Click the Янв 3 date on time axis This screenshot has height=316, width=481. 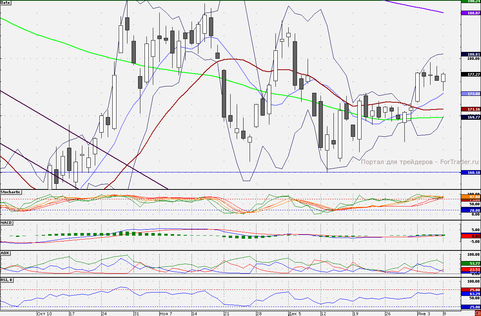point(424,314)
